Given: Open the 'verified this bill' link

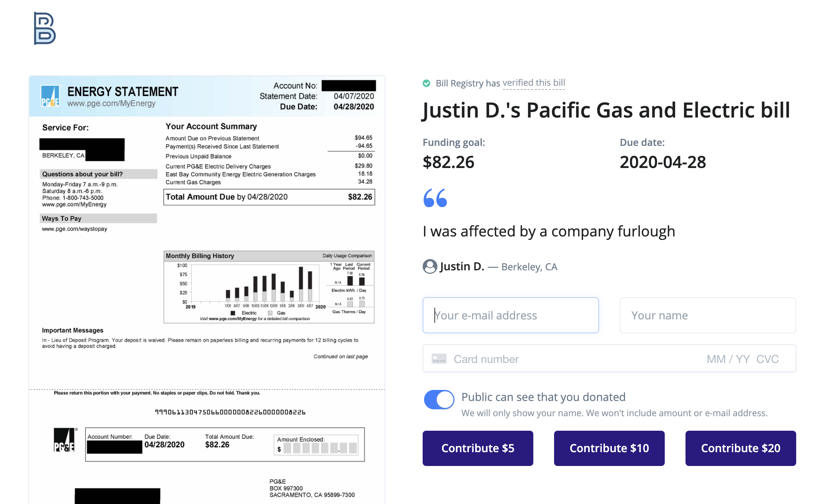Looking at the screenshot, I should click(534, 83).
